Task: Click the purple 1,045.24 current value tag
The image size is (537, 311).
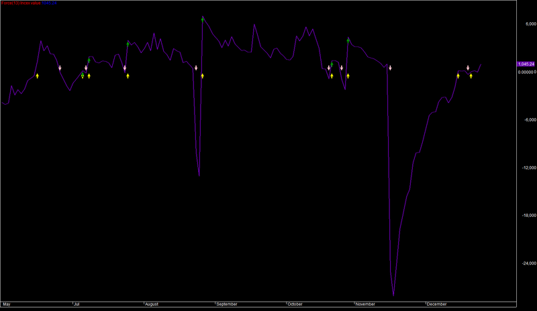Action: tap(526, 64)
